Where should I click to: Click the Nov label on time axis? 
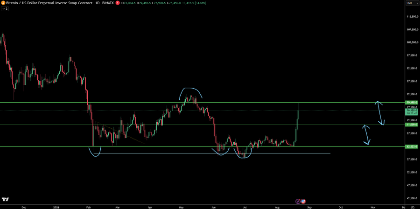[x=373, y=207]
